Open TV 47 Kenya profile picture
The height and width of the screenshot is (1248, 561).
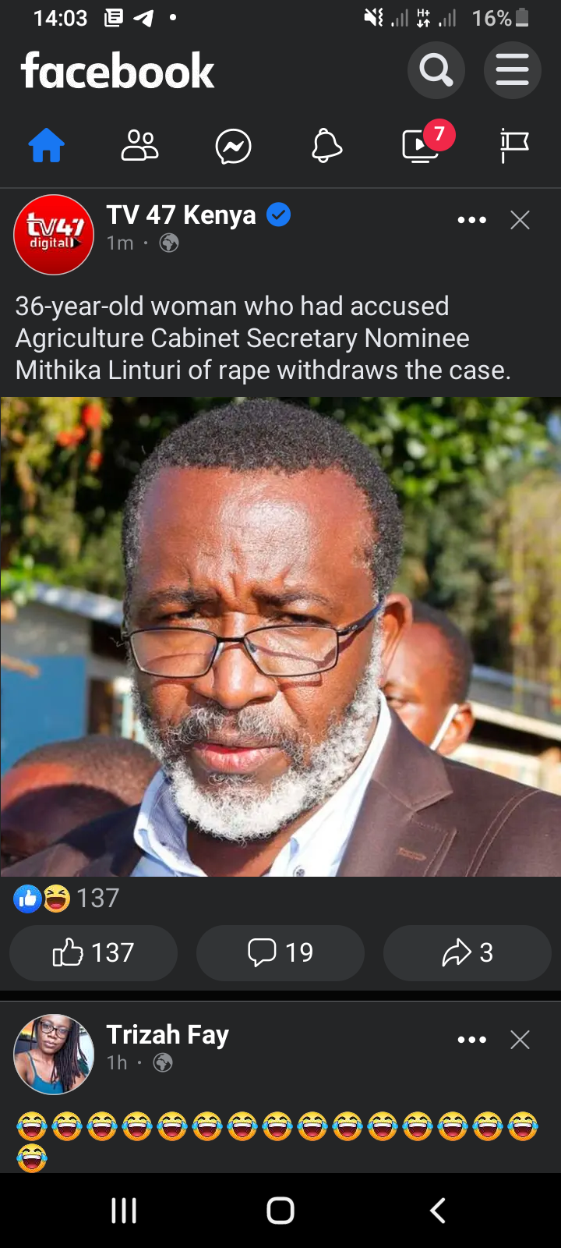[x=54, y=235]
